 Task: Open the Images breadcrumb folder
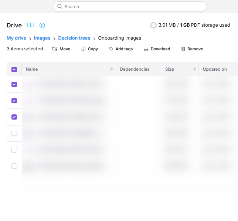pyautogui.click(x=42, y=38)
